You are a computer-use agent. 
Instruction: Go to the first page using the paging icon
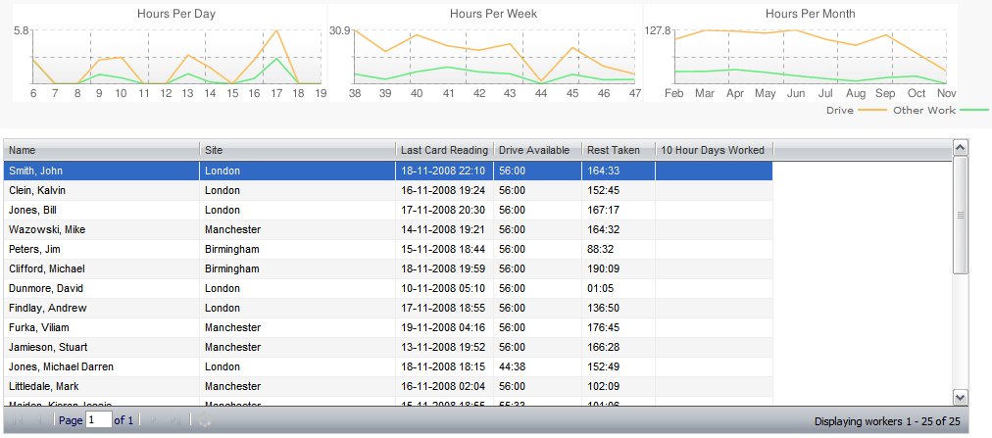click(x=18, y=420)
